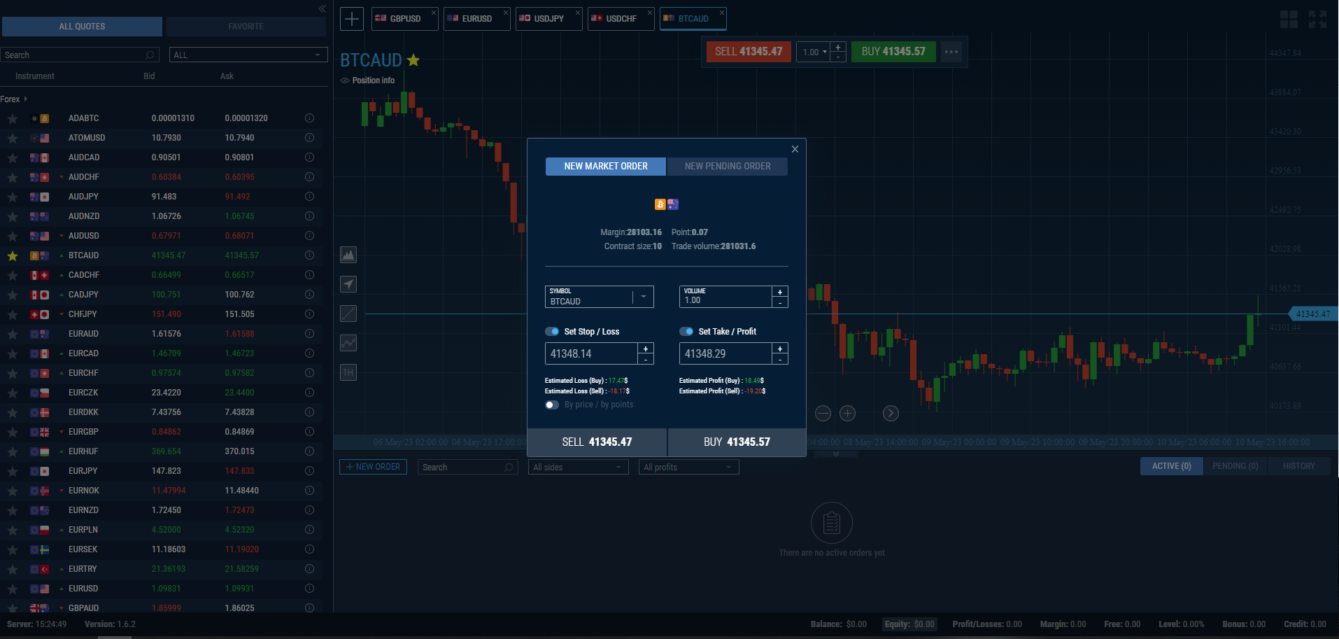Open the SYMBOL BTCAUD dropdown
The height and width of the screenshot is (639, 1339).
[x=643, y=297]
